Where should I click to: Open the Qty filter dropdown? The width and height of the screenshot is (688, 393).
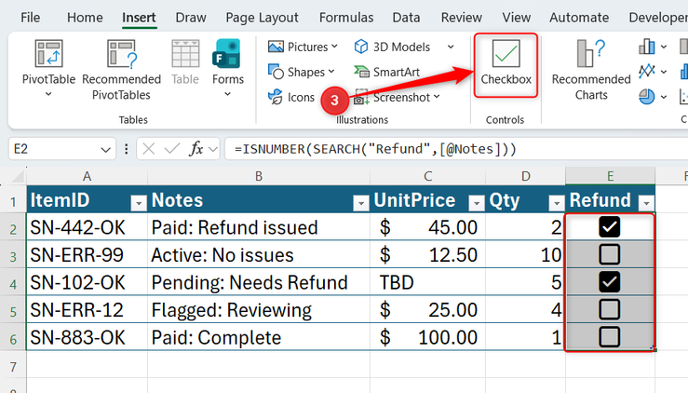click(557, 203)
